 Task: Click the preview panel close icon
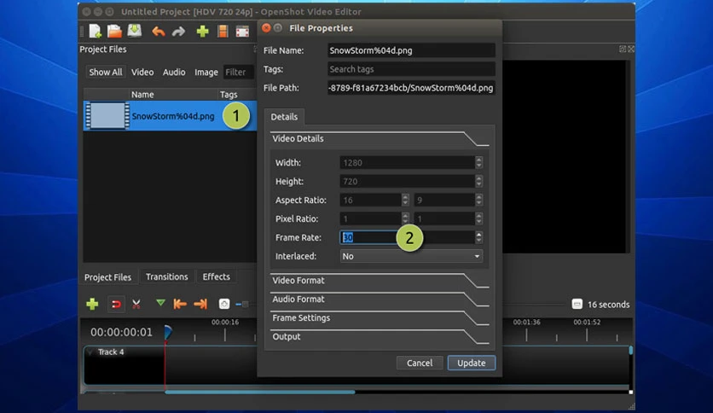631,49
